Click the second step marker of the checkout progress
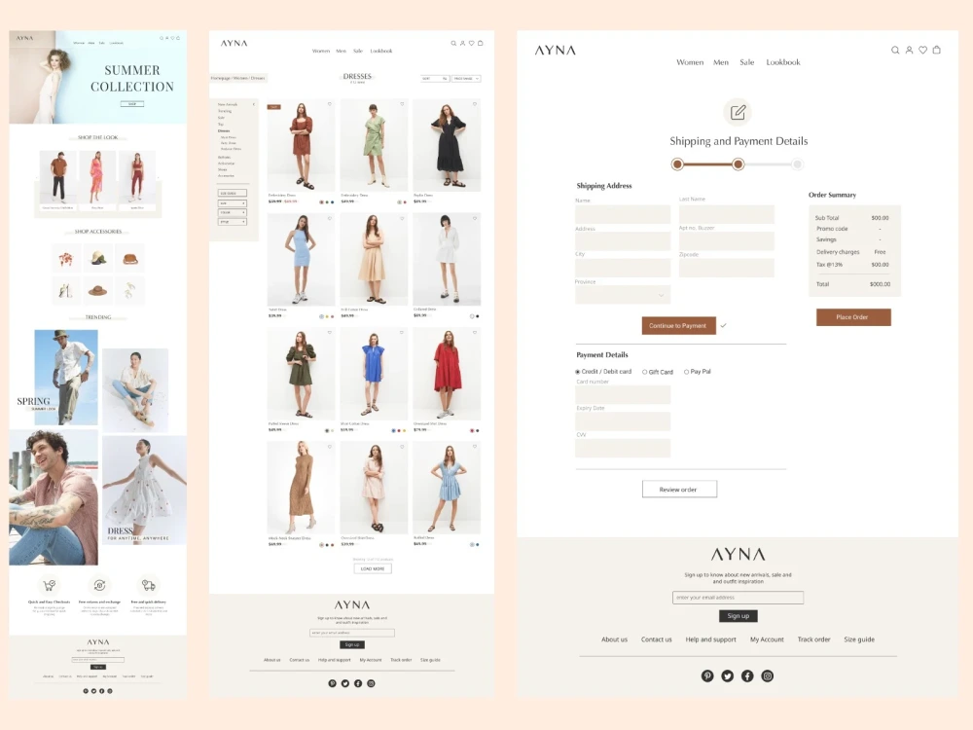Screen dimensions: 973x730 [738, 164]
